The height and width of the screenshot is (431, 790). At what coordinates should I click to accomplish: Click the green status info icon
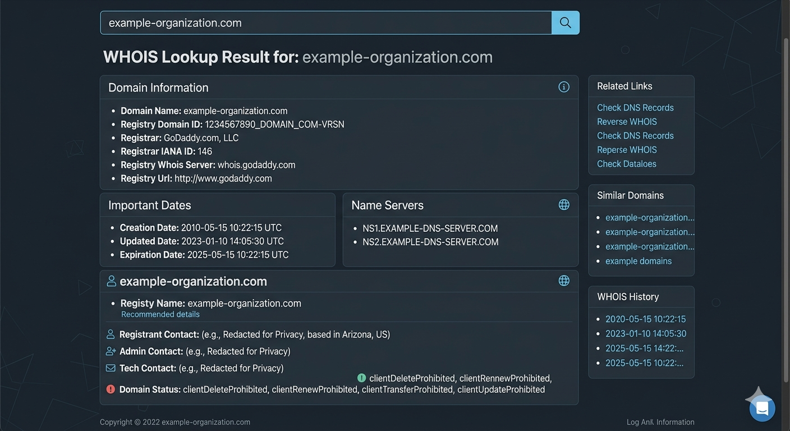click(361, 378)
